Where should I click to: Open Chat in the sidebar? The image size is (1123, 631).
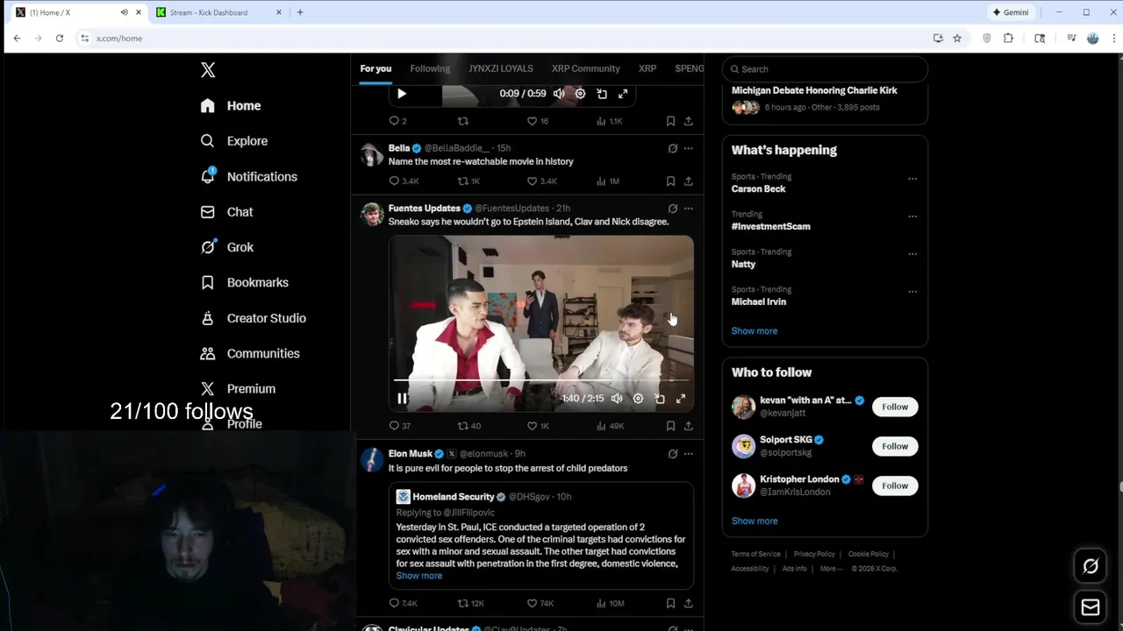(x=226, y=212)
